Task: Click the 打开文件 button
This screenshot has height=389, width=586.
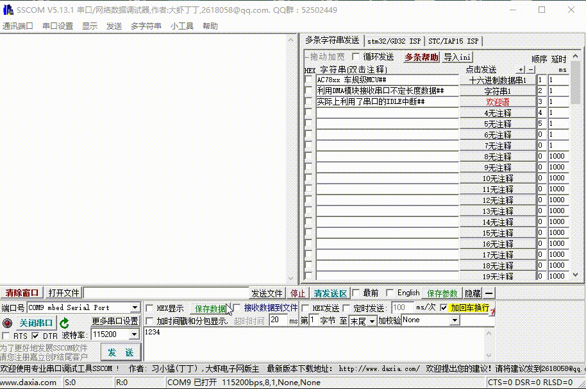Action: tap(64, 293)
